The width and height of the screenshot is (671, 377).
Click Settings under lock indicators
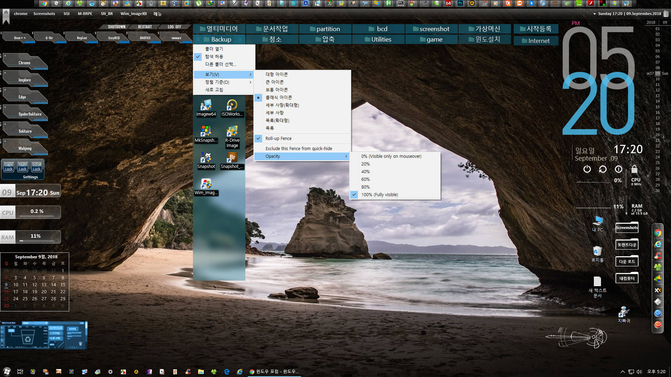click(x=30, y=177)
